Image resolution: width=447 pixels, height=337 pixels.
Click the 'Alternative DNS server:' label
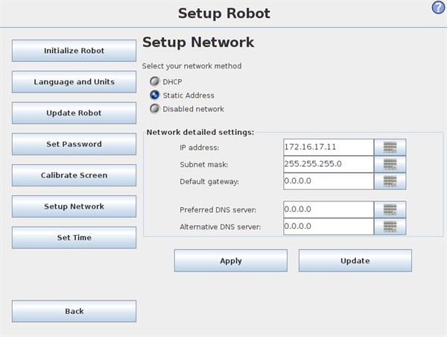pos(221,227)
